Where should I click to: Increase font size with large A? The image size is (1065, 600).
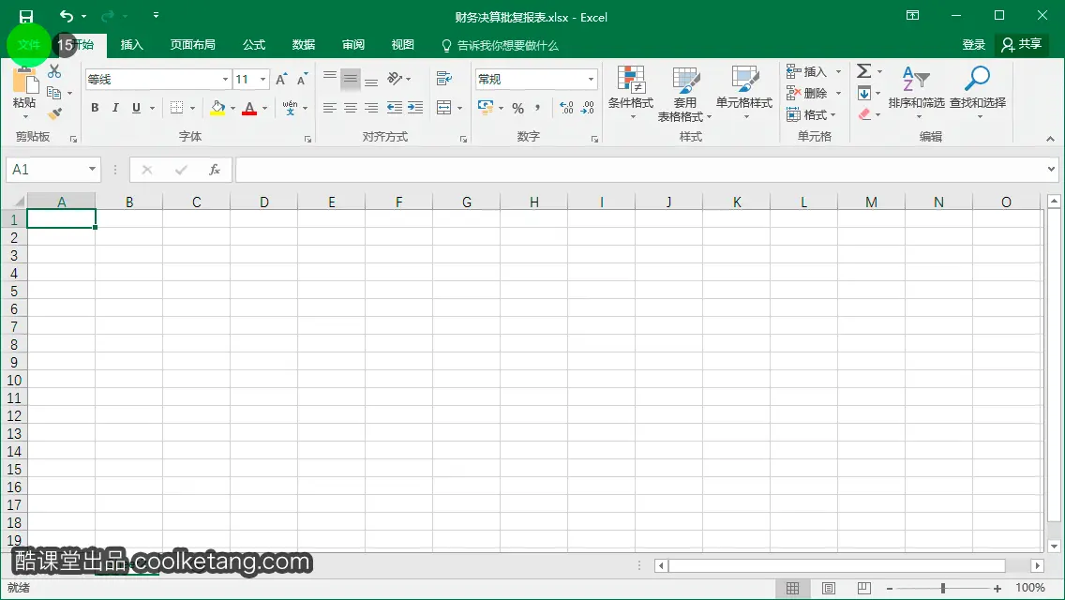(281, 80)
